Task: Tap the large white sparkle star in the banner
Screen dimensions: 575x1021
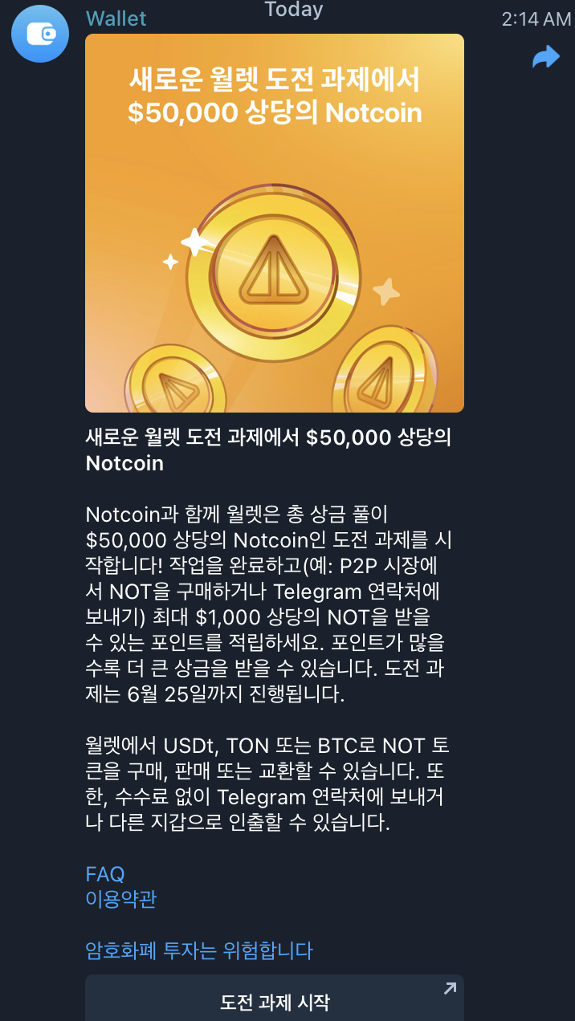Action: [194, 242]
